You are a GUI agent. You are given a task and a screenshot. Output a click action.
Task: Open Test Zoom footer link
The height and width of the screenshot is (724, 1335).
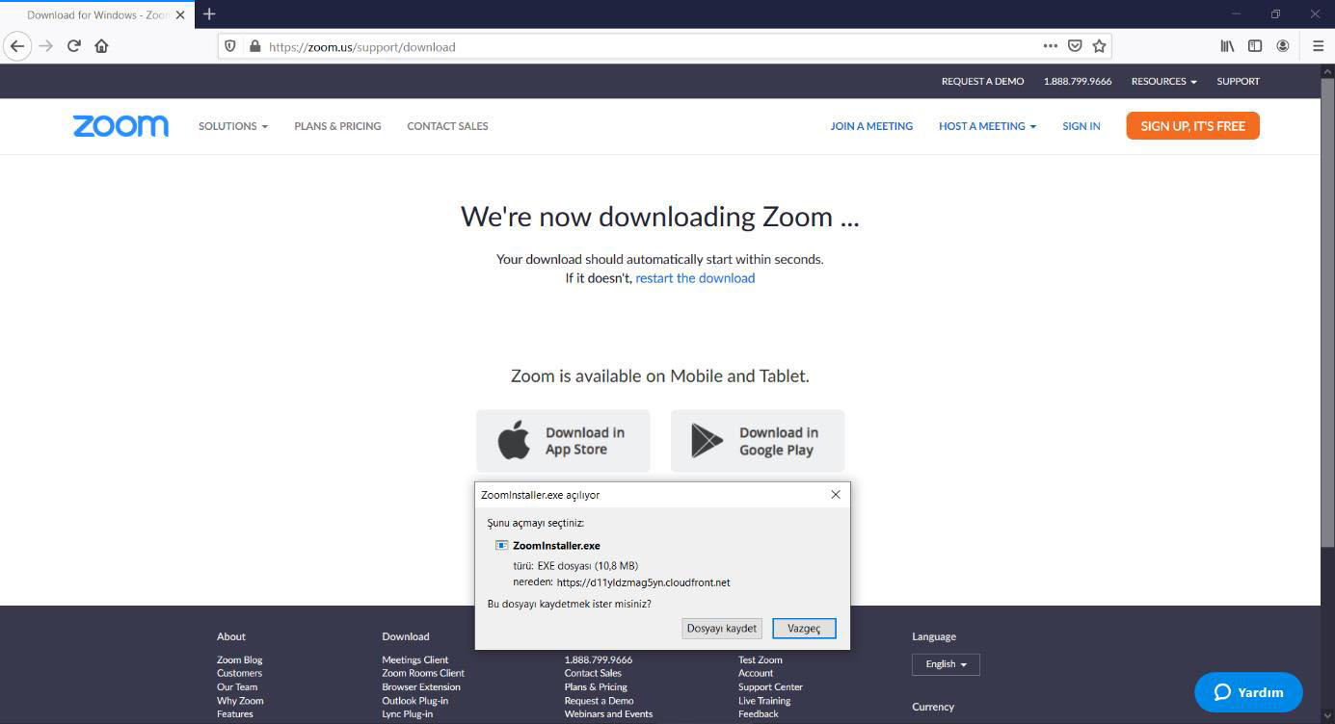pos(761,659)
